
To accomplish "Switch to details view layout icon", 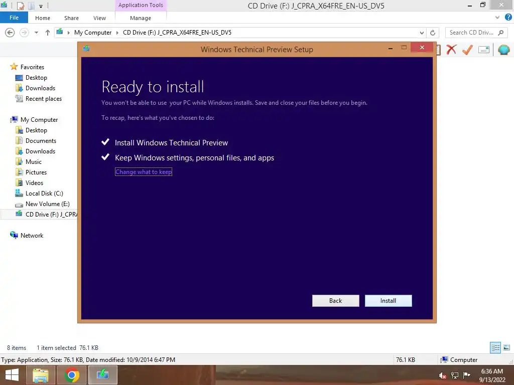I will point(495,347).
